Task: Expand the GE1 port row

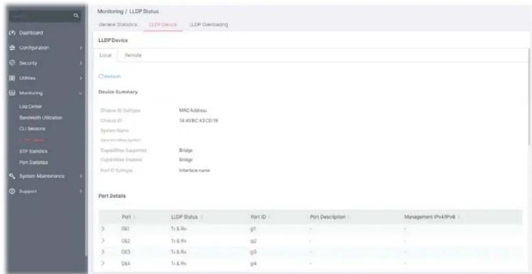Action: [x=103, y=229]
